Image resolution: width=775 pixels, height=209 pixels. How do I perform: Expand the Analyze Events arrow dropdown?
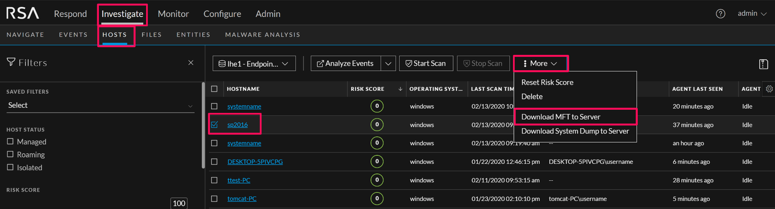coord(388,63)
